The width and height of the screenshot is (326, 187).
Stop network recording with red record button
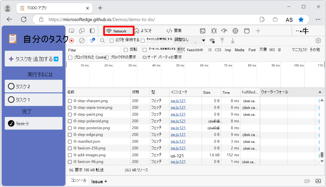(71, 40)
